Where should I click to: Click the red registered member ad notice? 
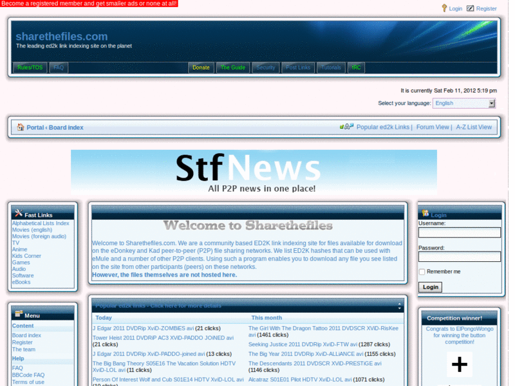pyautogui.click(x=89, y=3)
